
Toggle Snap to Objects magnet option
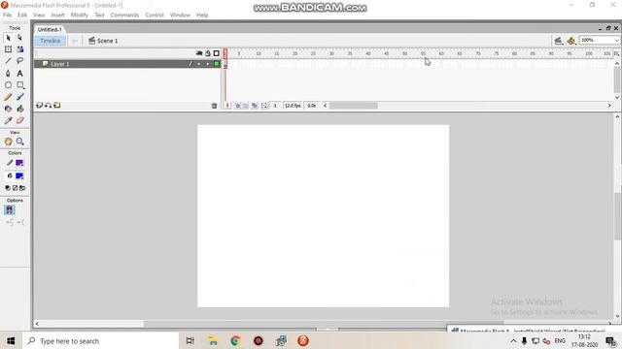tap(10, 209)
